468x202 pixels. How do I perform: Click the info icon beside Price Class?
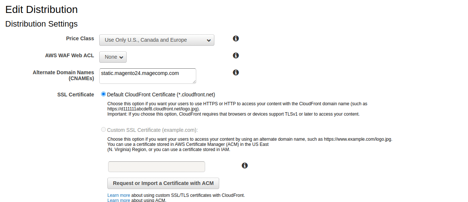pos(236,38)
